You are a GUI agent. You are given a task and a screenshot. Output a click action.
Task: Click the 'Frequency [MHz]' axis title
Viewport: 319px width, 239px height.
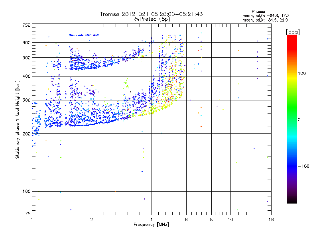point(151,225)
